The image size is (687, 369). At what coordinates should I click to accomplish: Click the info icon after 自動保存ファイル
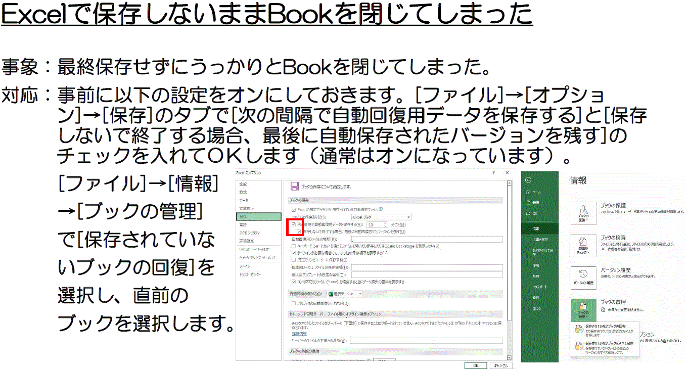pos(381,209)
